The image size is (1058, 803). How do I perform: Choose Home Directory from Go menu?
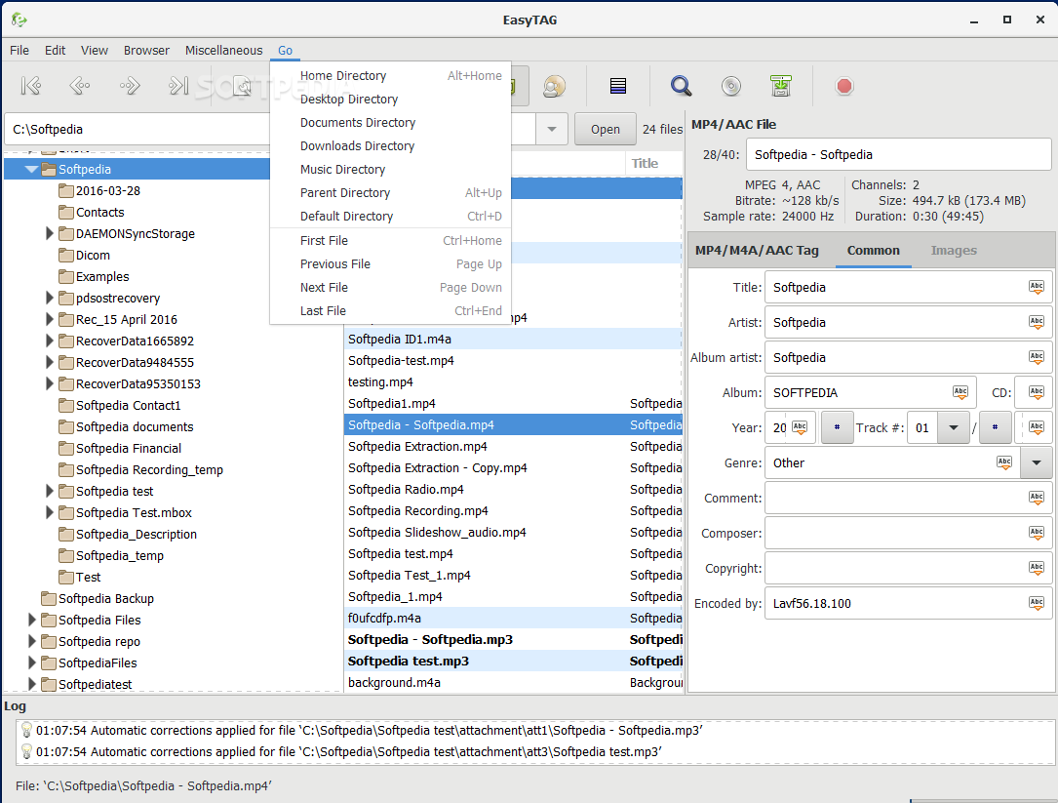[x=391, y=76]
